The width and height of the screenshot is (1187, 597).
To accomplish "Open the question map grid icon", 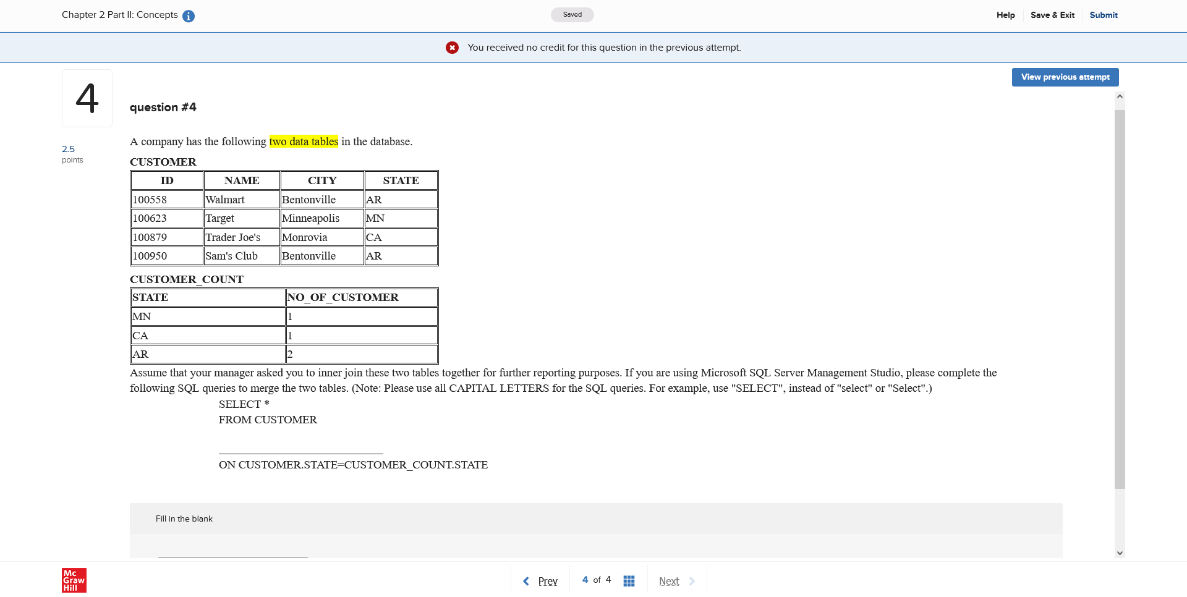I will [629, 580].
